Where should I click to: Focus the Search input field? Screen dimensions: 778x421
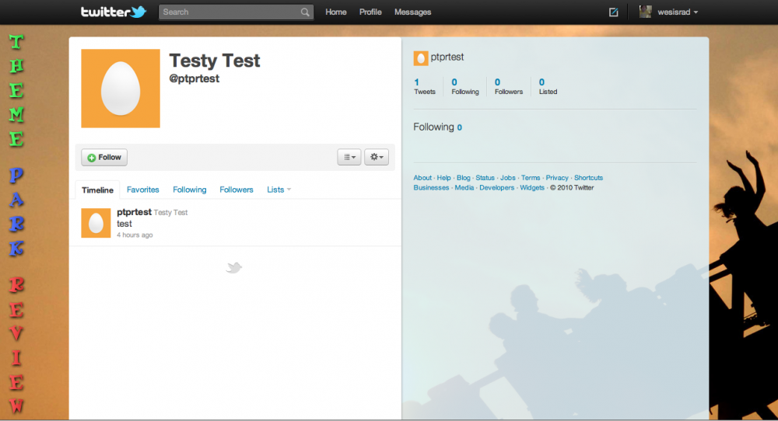click(230, 12)
